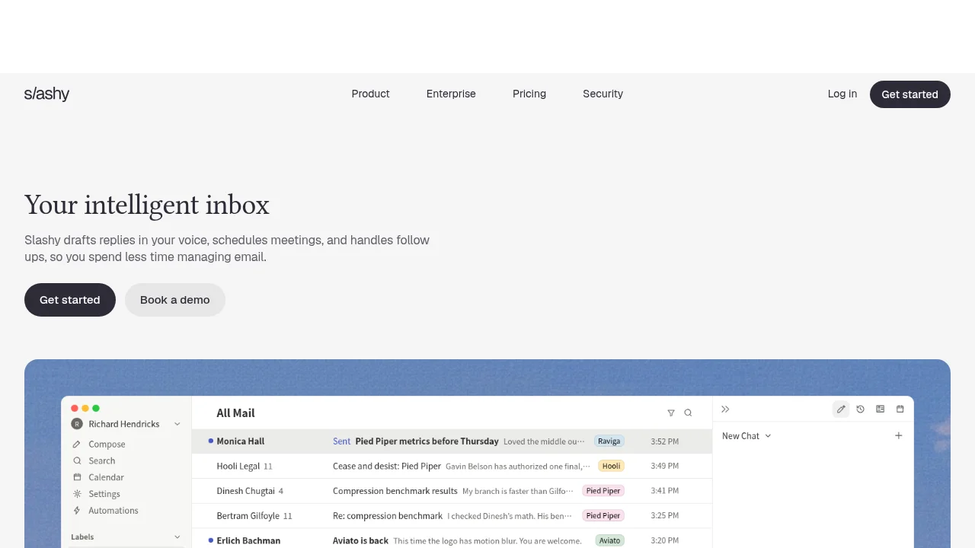This screenshot has width=975, height=548.
Task: Click the Aviato label tag
Action: click(609, 540)
